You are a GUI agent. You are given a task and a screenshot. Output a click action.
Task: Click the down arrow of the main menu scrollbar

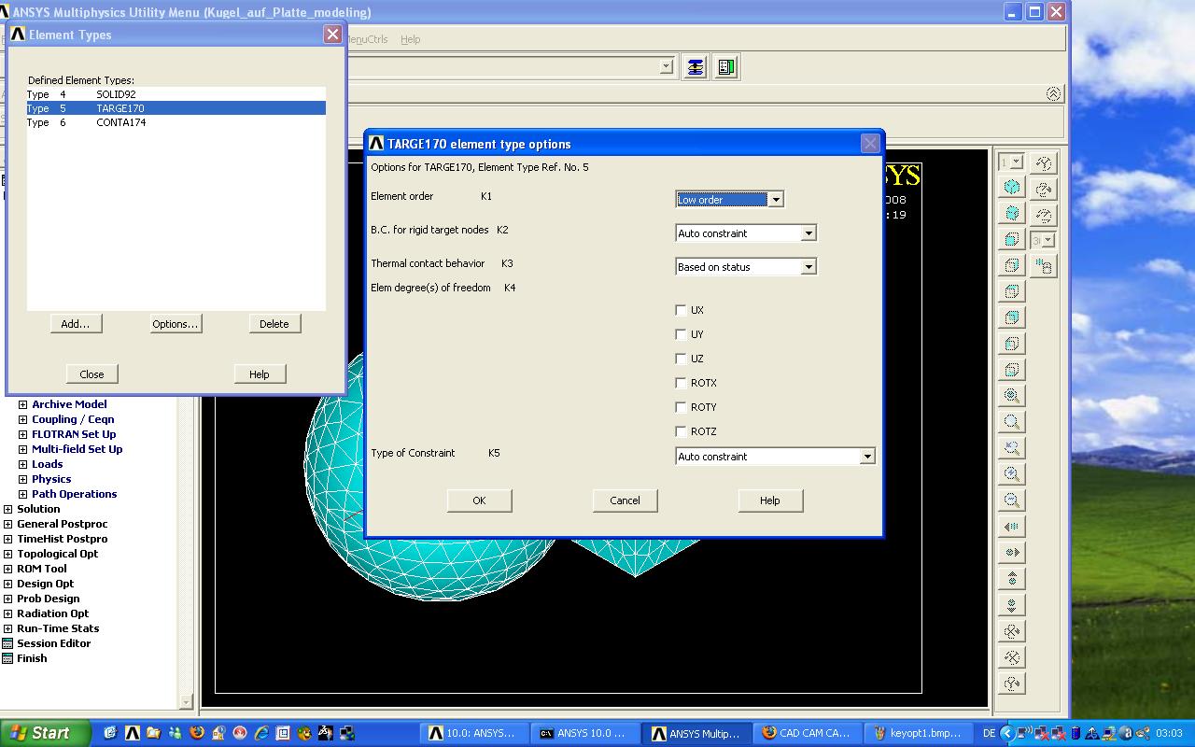[x=186, y=702]
